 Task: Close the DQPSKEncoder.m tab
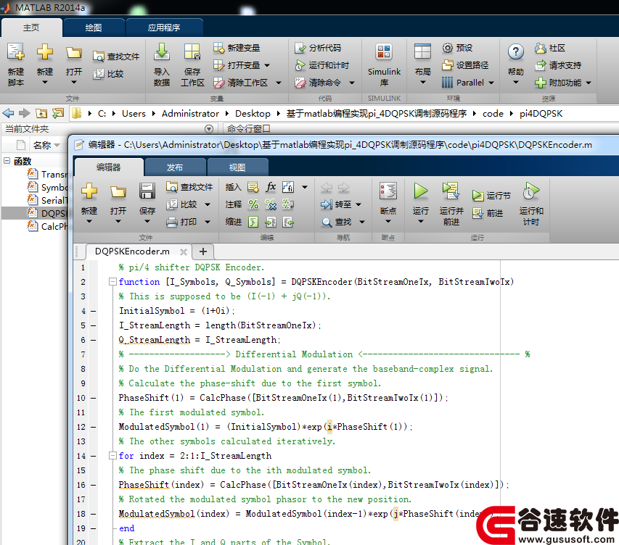pyautogui.click(x=183, y=251)
